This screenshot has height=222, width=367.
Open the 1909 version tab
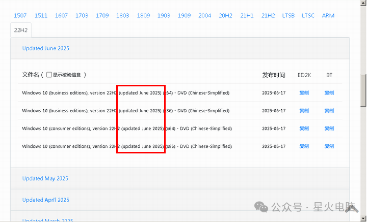pyautogui.click(x=184, y=16)
